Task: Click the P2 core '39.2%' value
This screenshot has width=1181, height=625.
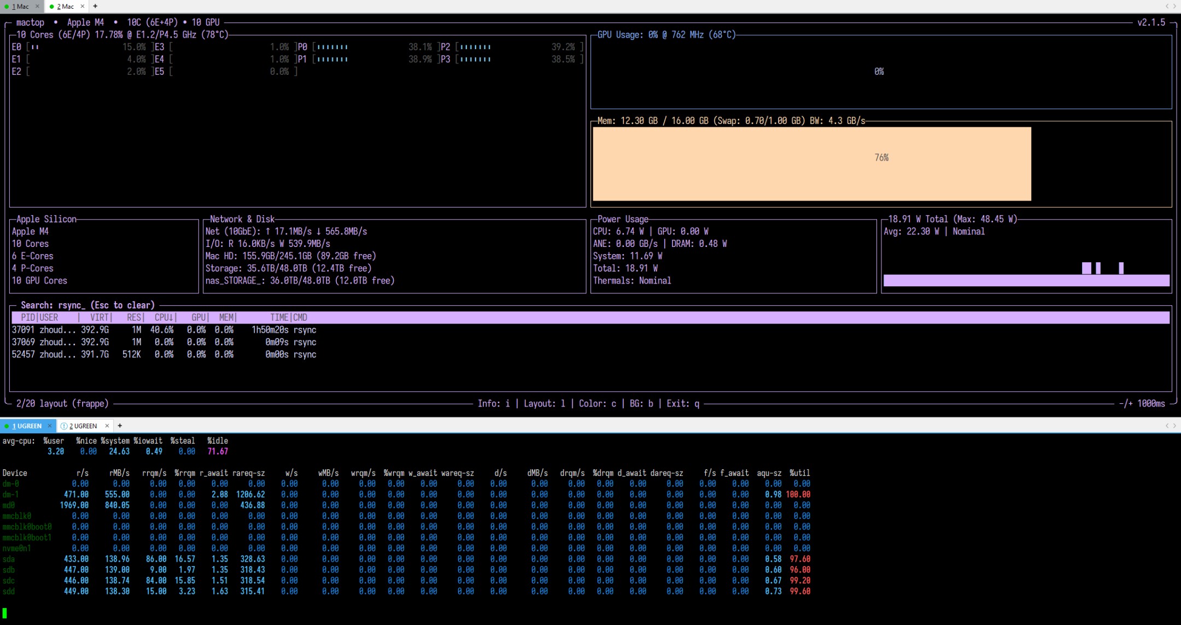Action: 563,47
